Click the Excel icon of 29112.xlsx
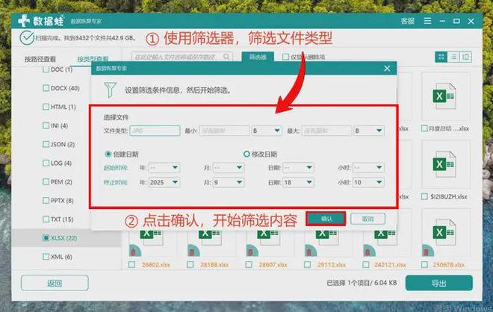The width and height of the screenshot is (493, 312). pos(327,237)
